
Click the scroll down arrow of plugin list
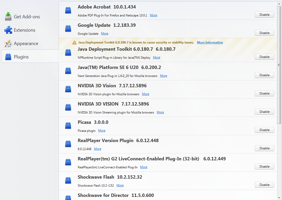(279, 198)
